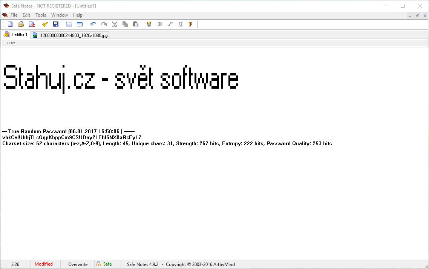Screen dimensions: 429x269
Task: Click the 'Charset size: 62 characters' line
Action: [x=167, y=143]
